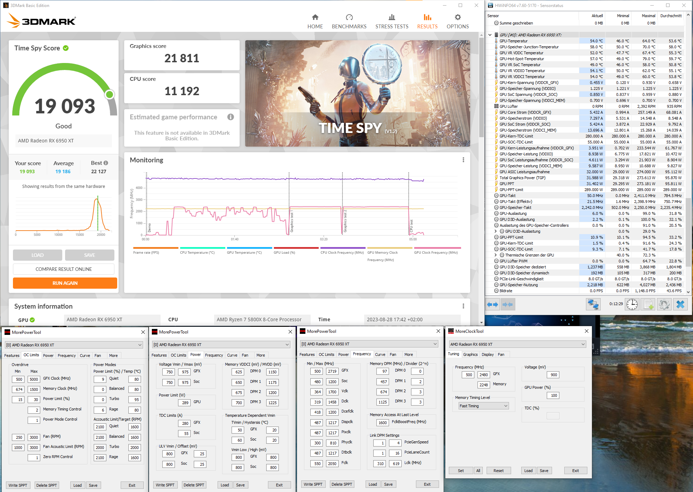693x492 pixels.
Task: Go to Stress Tests section
Action: click(391, 22)
